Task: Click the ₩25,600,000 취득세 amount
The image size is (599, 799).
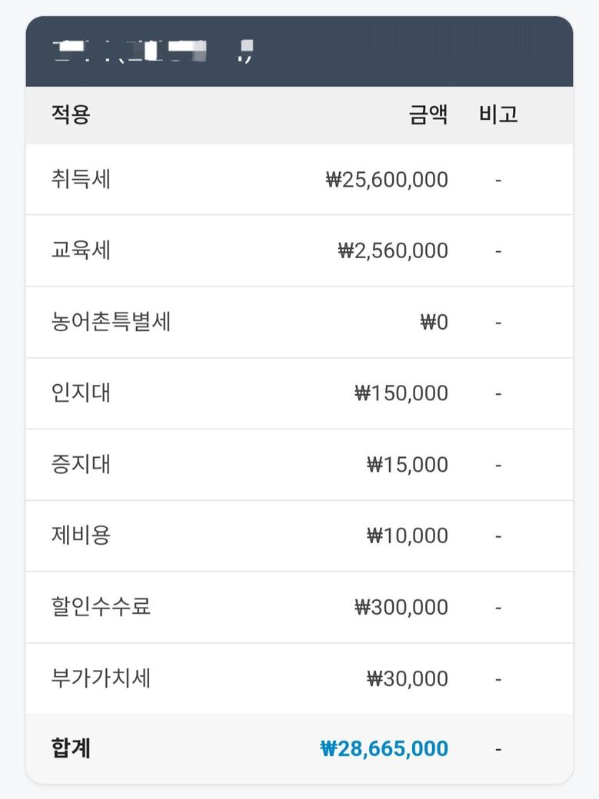Action: pos(387,180)
